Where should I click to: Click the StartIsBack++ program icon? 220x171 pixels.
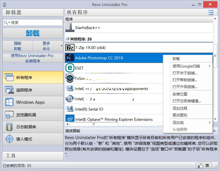(x=69, y=28)
